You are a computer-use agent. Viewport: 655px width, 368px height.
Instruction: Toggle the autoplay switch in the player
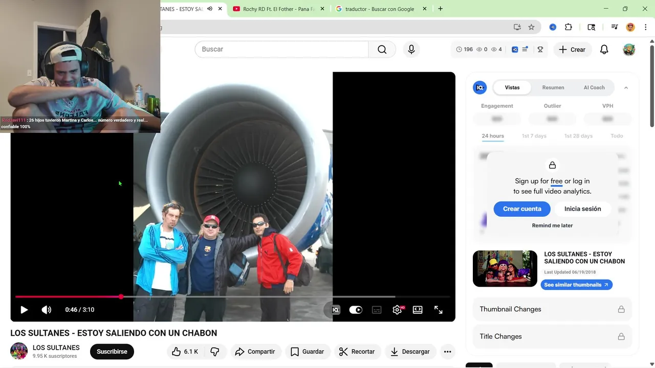[x=356, y=310]
